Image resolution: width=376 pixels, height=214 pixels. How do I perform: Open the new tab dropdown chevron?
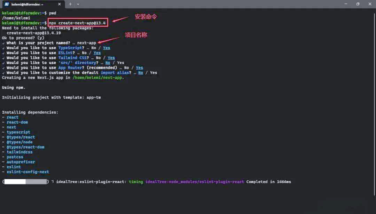pyautogui.click(x=77, y=5)
